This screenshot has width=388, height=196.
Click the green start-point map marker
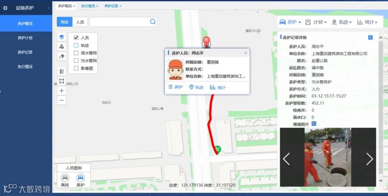pyautogui.click(x=217, y=149)
